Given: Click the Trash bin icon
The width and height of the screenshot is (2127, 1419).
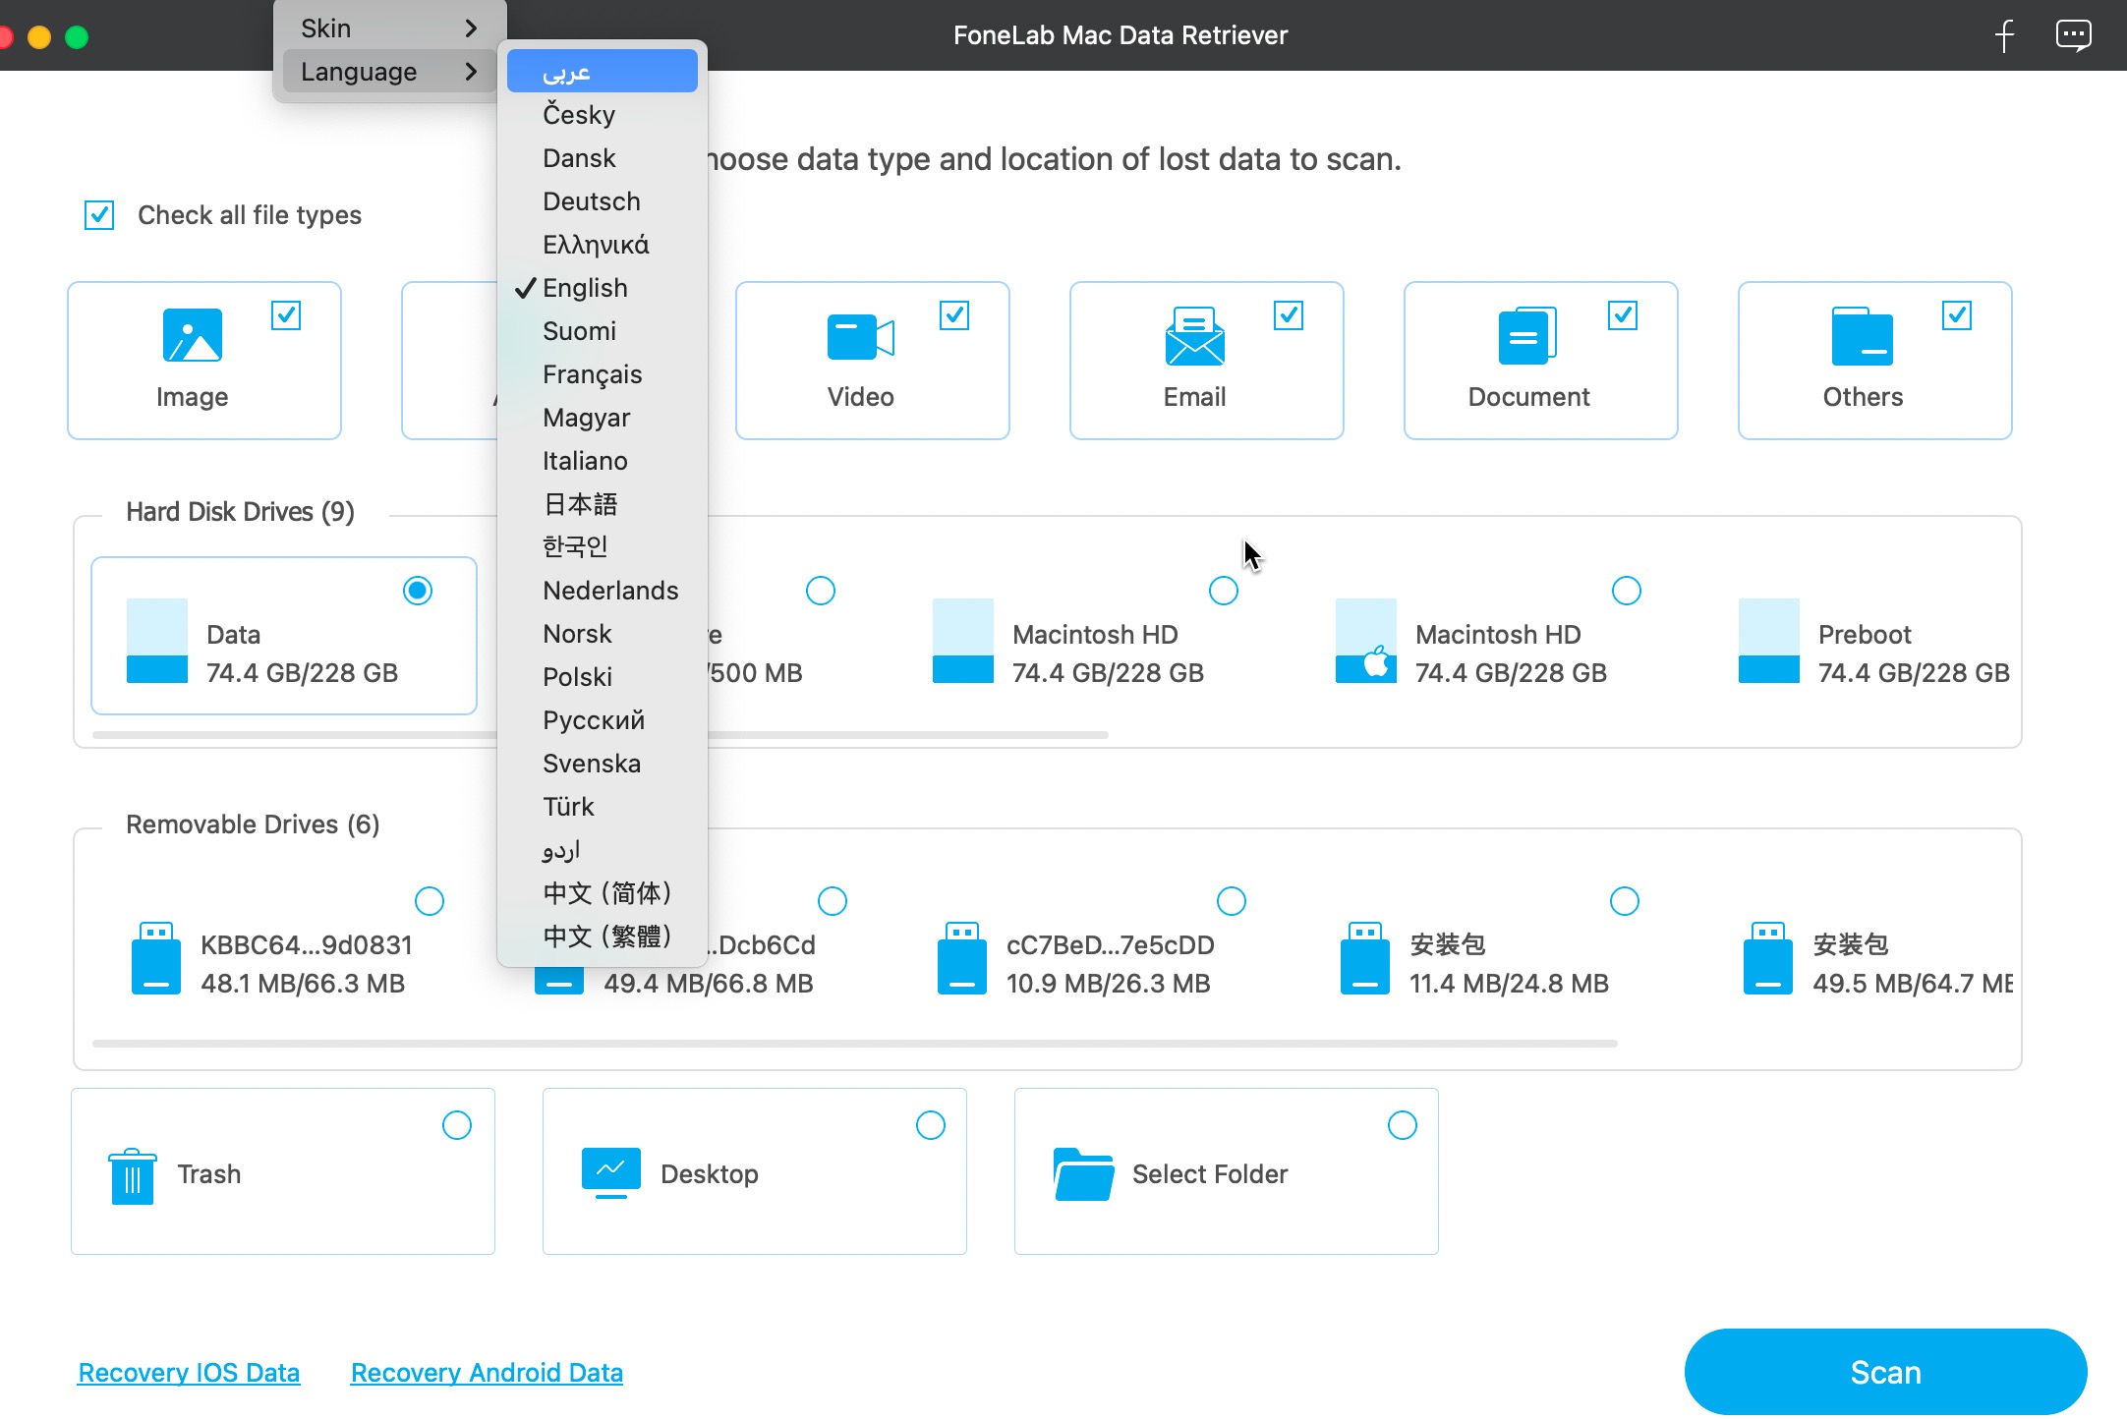Looking at the screenshot, I should point(133,1174).
